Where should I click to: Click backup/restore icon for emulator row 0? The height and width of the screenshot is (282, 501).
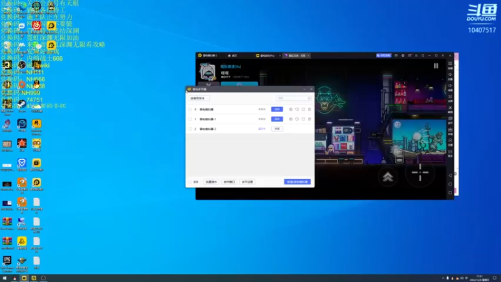point(297,109)
